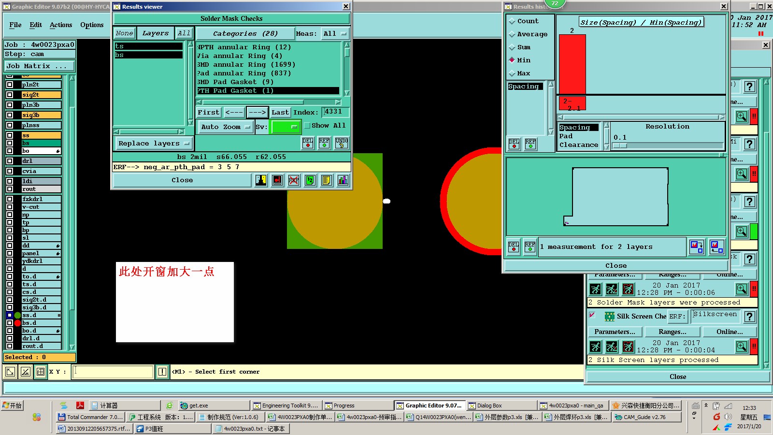Enable the Show All checkbox

(307, 126)
